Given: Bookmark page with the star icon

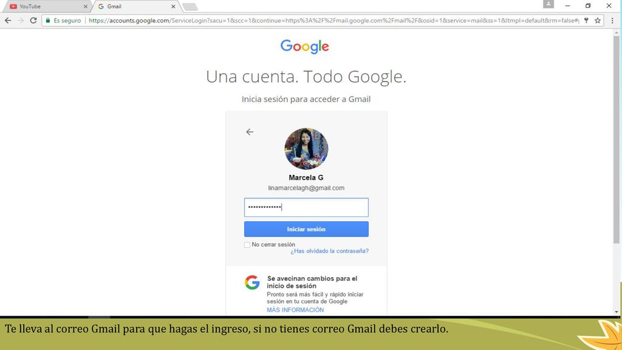Looking at the screenshot, I should point(598,20).
